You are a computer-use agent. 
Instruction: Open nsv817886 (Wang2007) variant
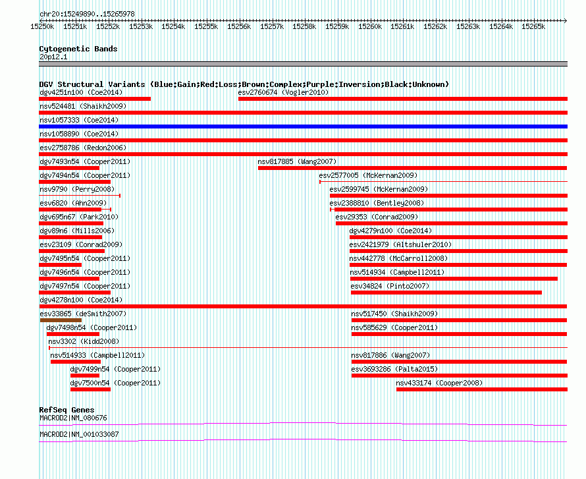[x=390, y=355]
